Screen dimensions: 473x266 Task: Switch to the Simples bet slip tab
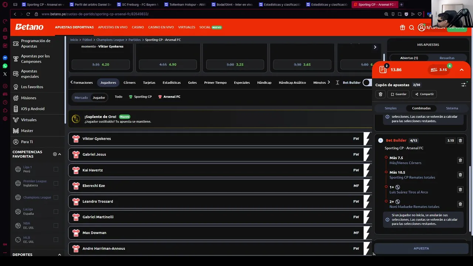click(391, 108)
